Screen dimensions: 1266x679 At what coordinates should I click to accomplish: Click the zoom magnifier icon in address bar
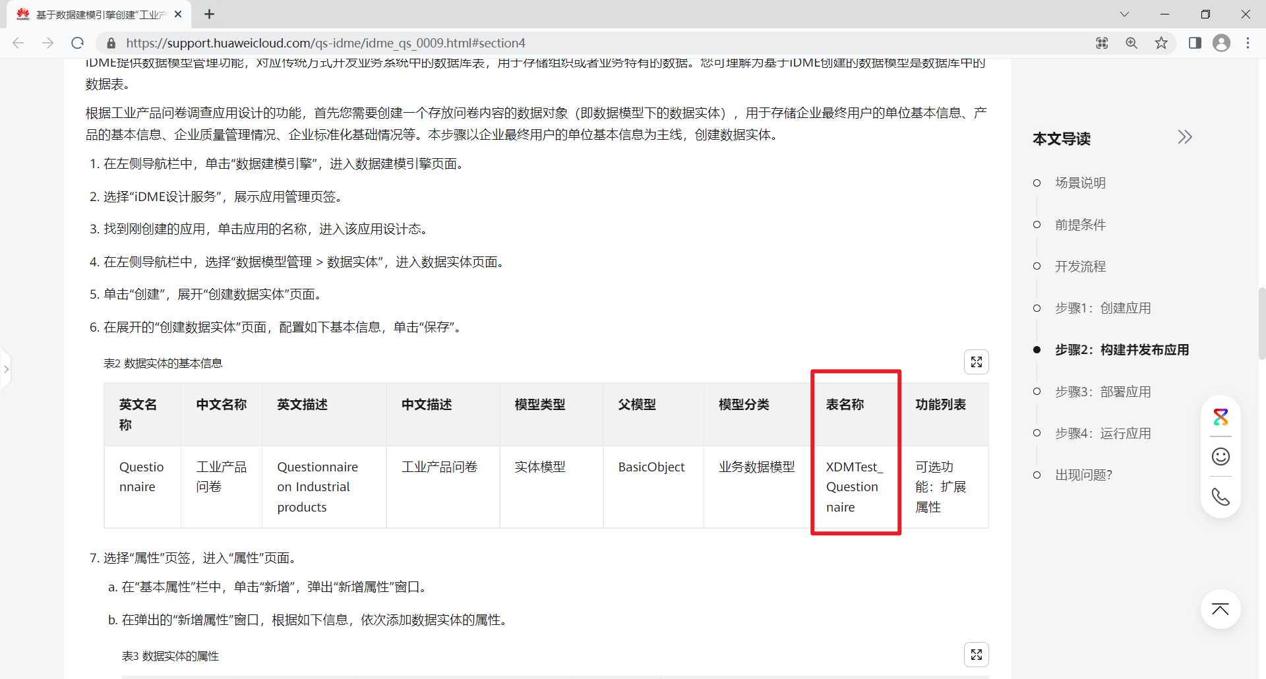point(1131,43)
